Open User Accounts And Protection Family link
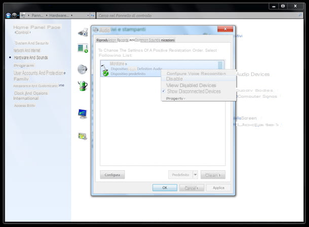309x227 pixels. click(x=40, y=76)
